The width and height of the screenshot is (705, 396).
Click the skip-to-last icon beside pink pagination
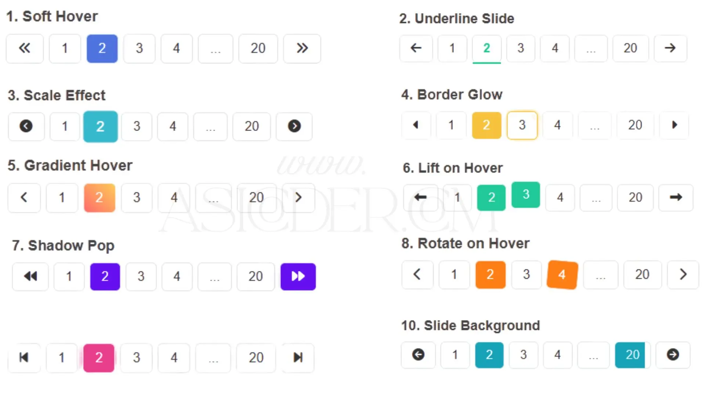coord(298,357)
